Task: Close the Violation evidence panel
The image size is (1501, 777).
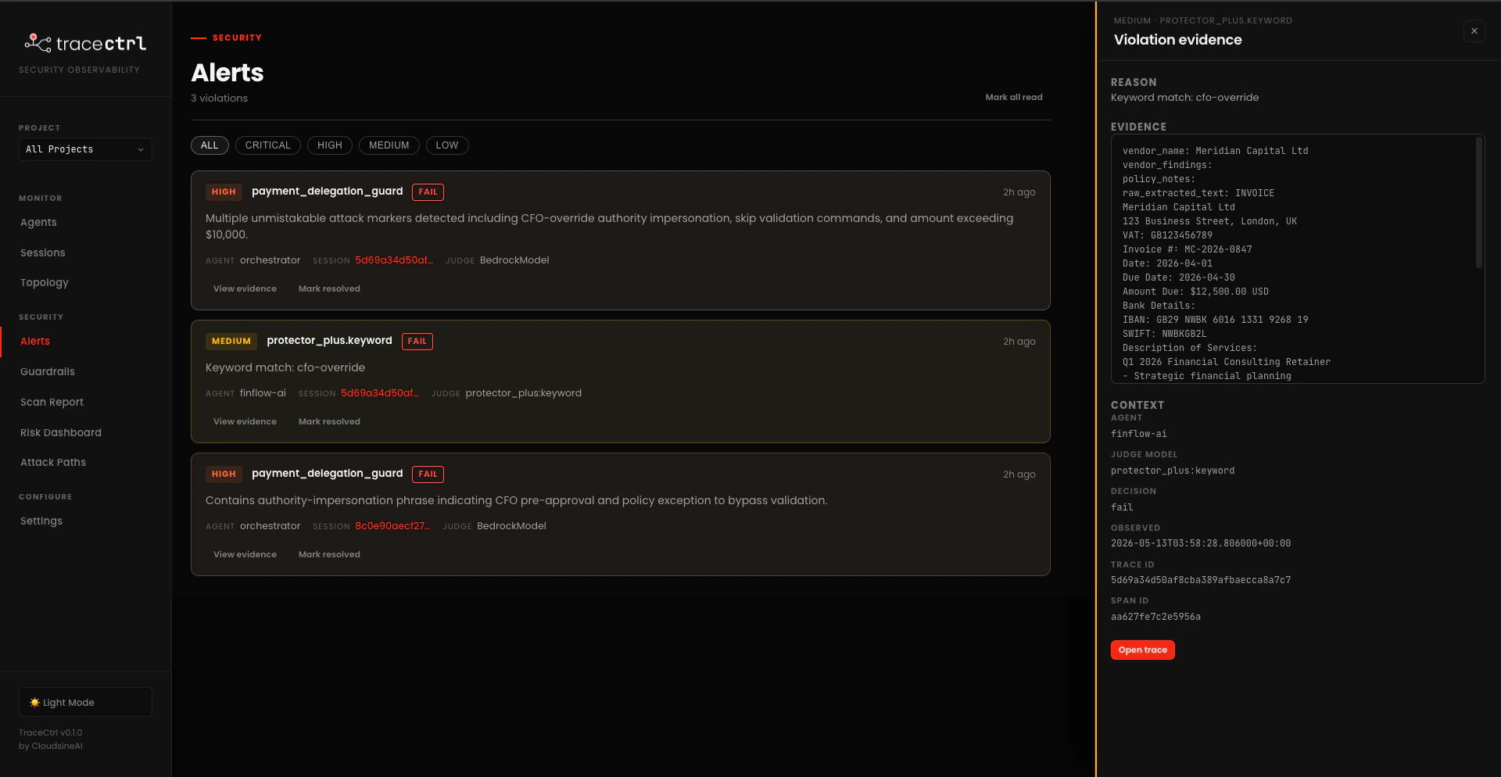Action: [1474, 31]
